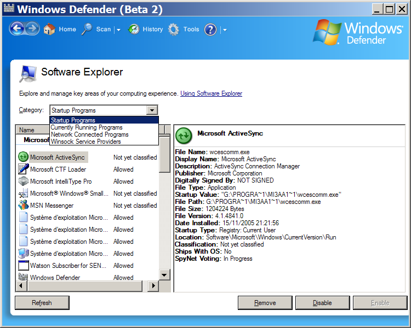This screenshot has width=411, height=328.
Task: Click the Home house icon
Action: [49, 29]
